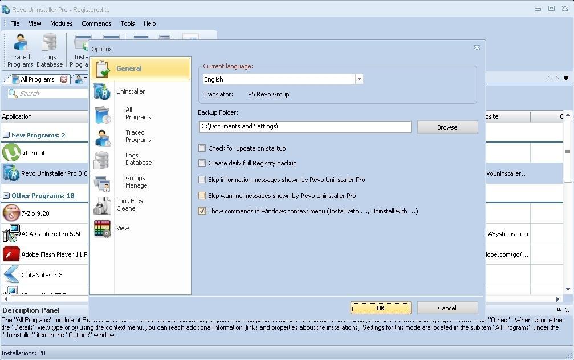This screenshot has height=360, width=574.
Task: Click the Traced Programs toolbar icon
Action: tap(20, 48)
